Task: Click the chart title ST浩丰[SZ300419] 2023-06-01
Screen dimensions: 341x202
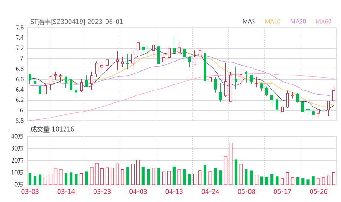Action: tap(76, 22)
